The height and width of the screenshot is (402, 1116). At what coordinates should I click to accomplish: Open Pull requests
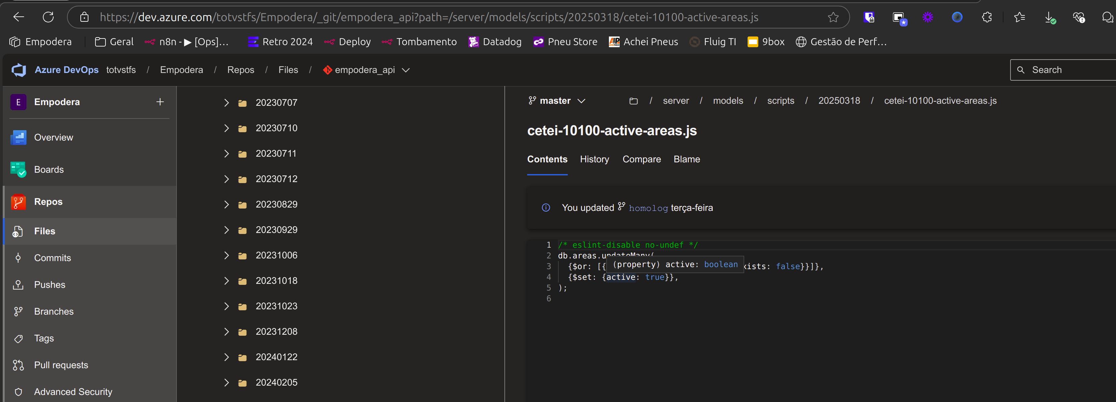[61, 365]
